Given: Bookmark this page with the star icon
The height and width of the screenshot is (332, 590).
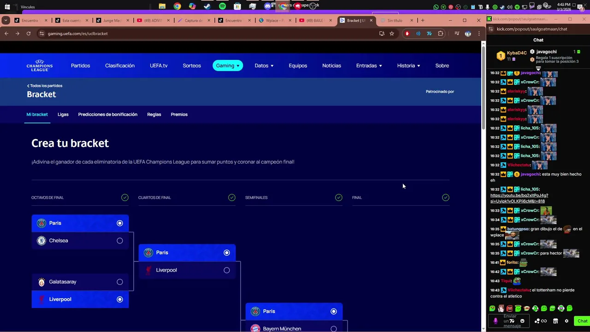Looking at the screenshot, I should [x=392, y=33].
